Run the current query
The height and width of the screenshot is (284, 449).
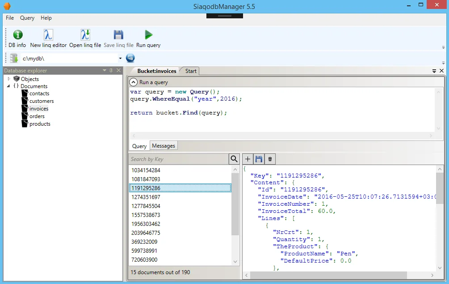(148, 38)
